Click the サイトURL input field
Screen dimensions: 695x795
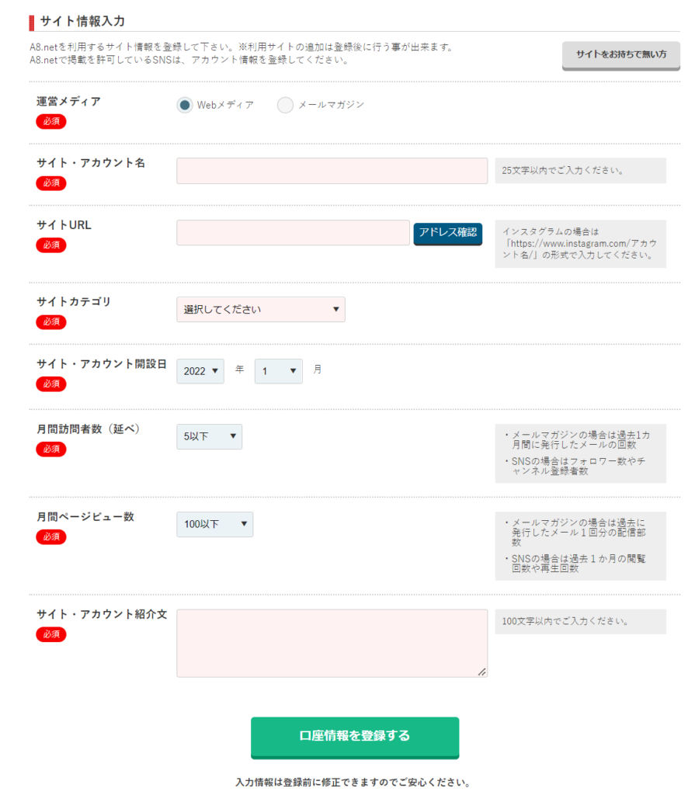tap(293, 234)
